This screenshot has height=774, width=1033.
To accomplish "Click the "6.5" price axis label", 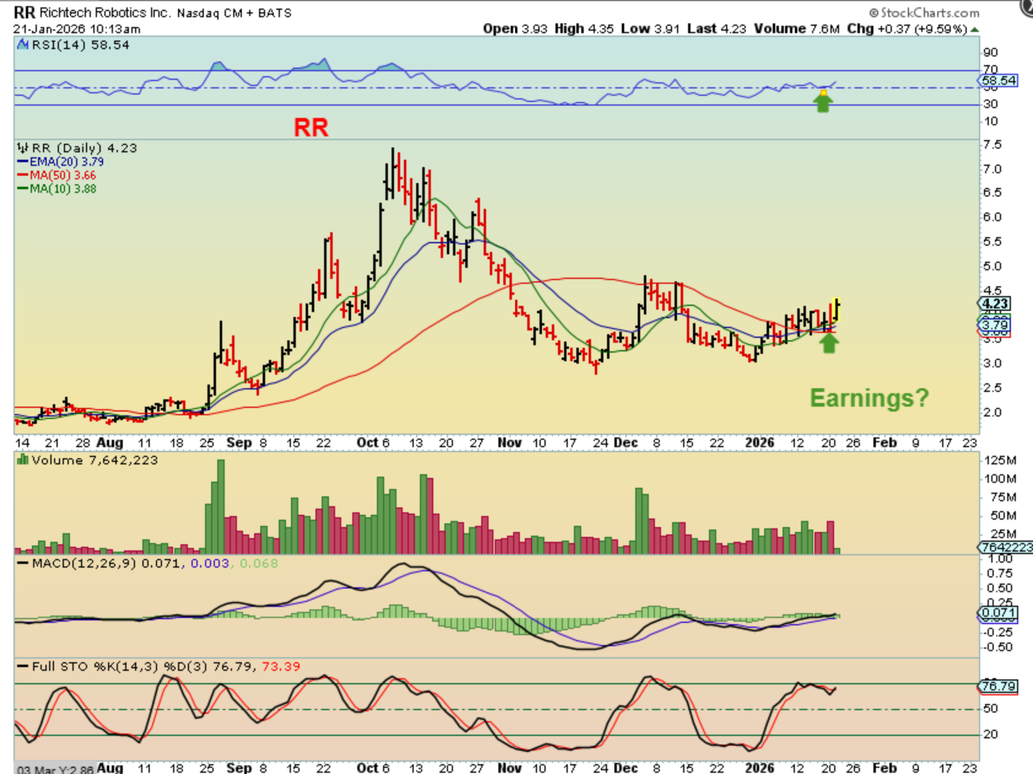I will pyautogui.click(x=992, y=193).
